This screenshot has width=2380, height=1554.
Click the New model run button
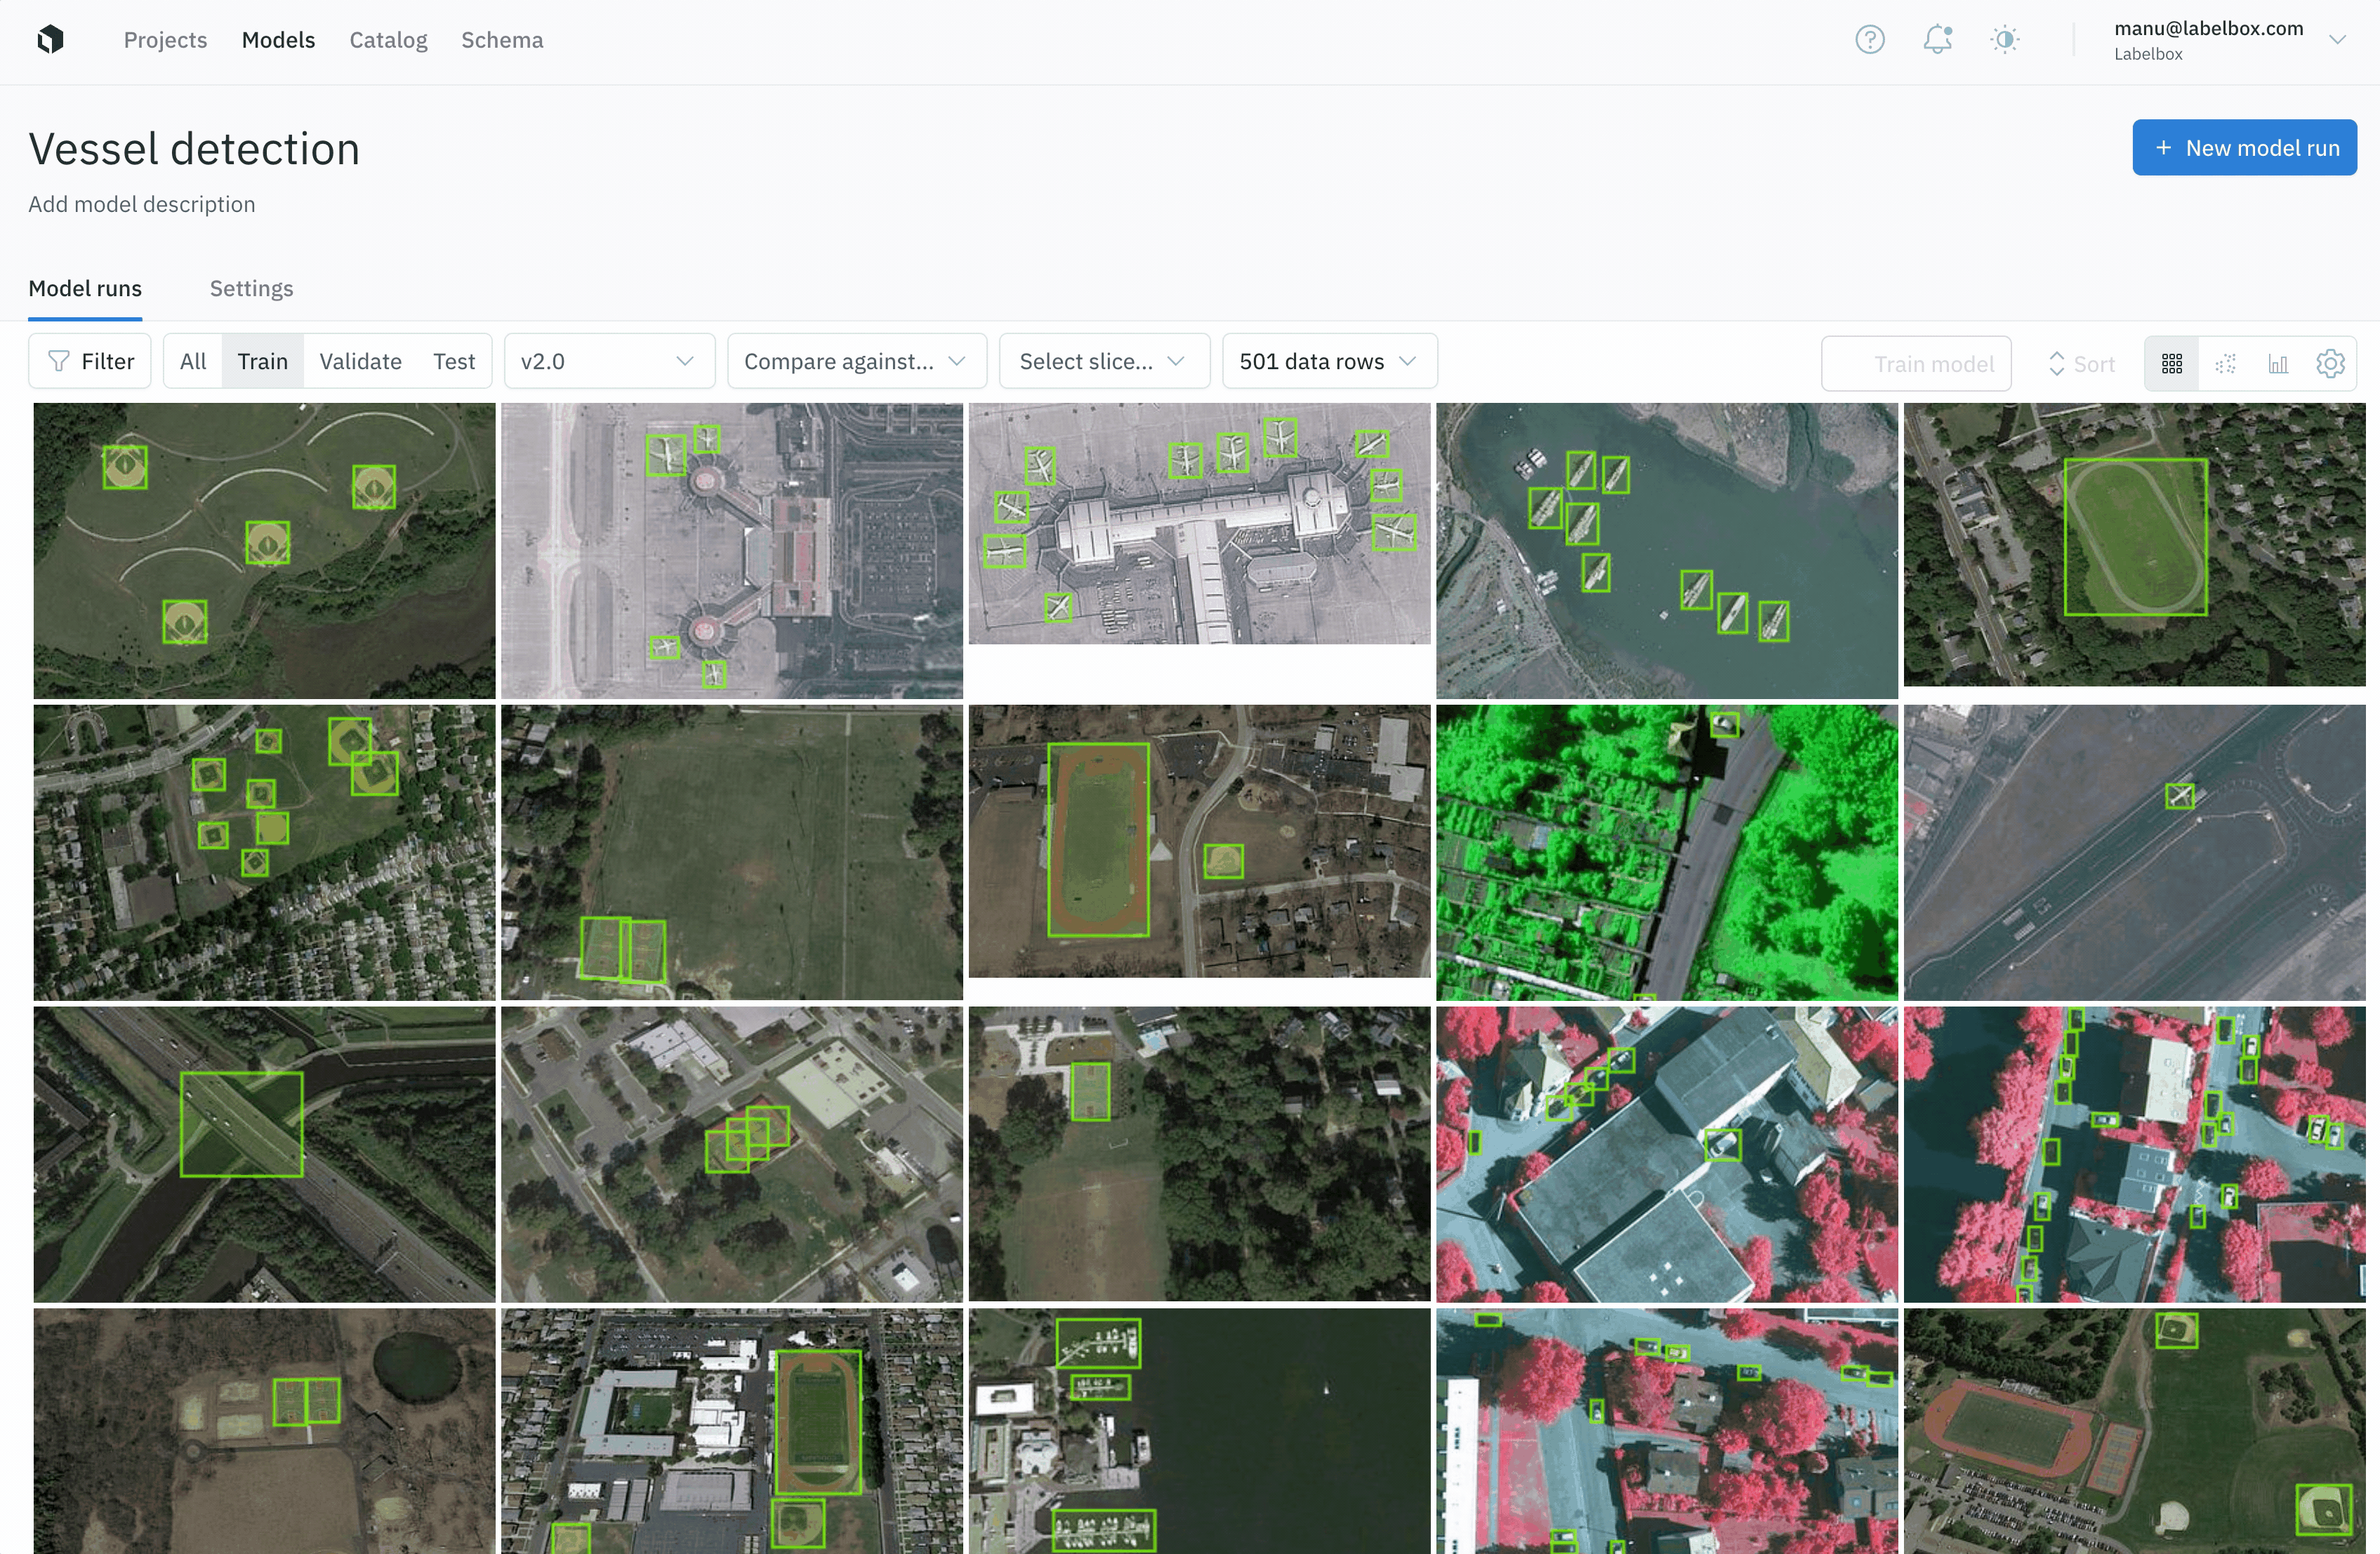coord(2244,148)
